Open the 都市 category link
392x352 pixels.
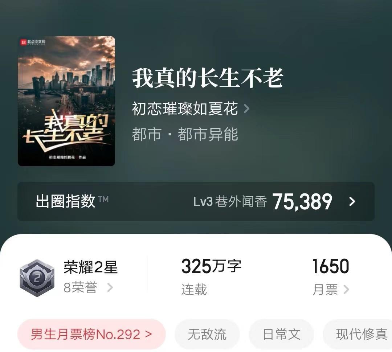[x=147, y=134]
